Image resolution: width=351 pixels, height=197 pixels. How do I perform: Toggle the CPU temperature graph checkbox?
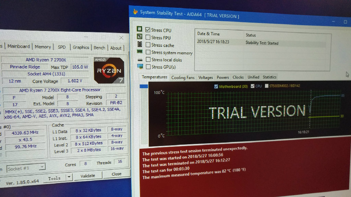tap(253, 86)
